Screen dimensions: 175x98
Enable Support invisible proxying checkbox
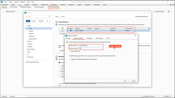(70, 59)
